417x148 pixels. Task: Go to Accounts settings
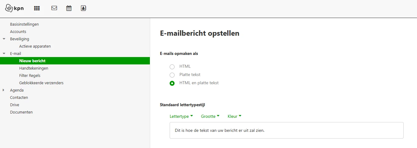point(18,32)
